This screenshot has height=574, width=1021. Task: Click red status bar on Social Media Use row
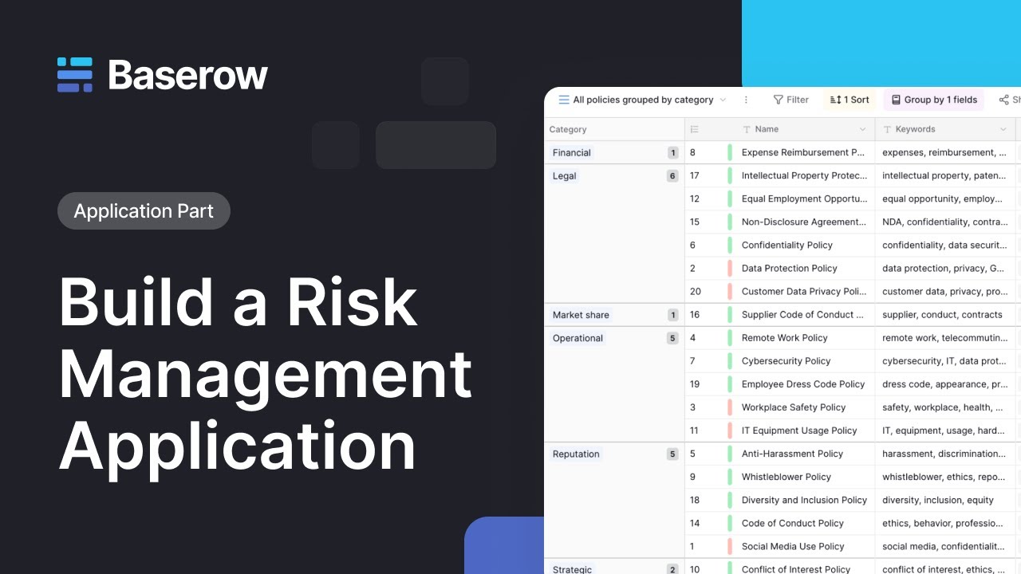click(x=730, y=546)
